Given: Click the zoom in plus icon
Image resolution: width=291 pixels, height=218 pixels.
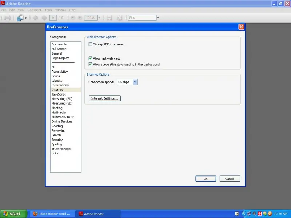Looking at the screenshot, I should pyautogui.click(x=80, y=18).
